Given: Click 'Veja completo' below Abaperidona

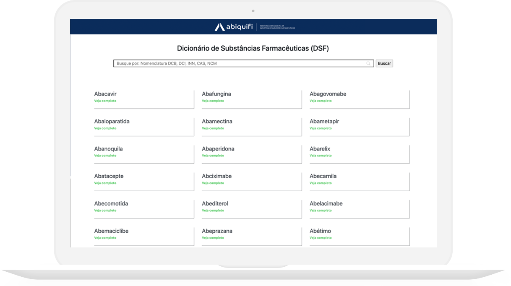Looking at the screenshot, I should [x=213, y=156].
